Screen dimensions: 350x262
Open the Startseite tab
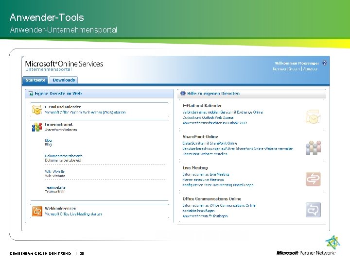pyautogui.click(x=35, y=80)
